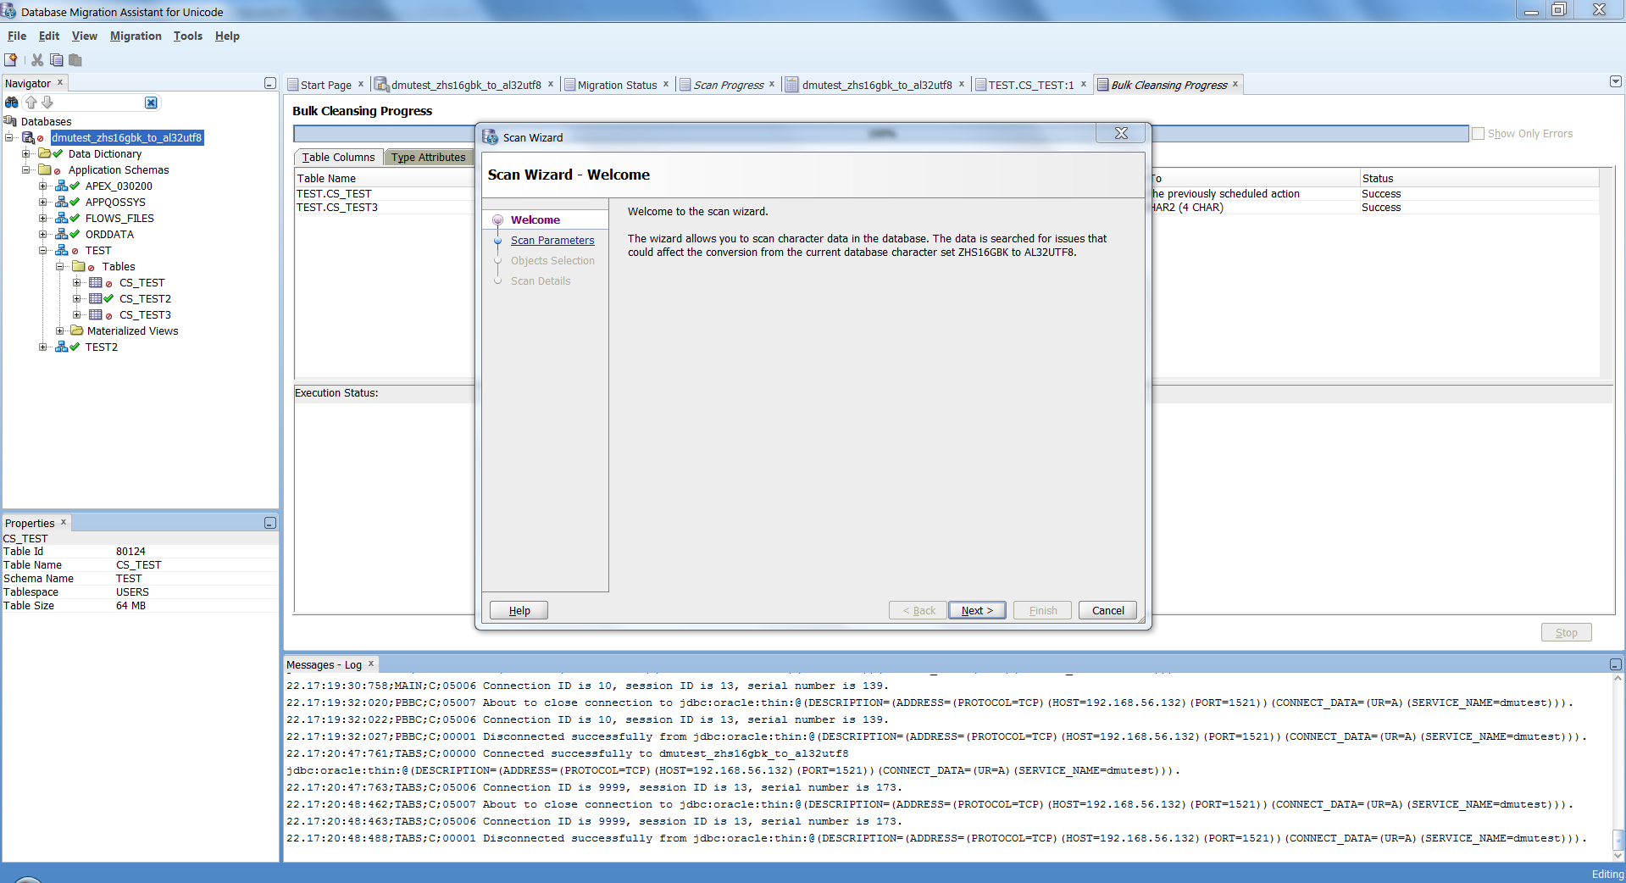Viewport: 1626px width, 883px height.
Task: Minimize the Navigator panel
Action: point(270,83)
